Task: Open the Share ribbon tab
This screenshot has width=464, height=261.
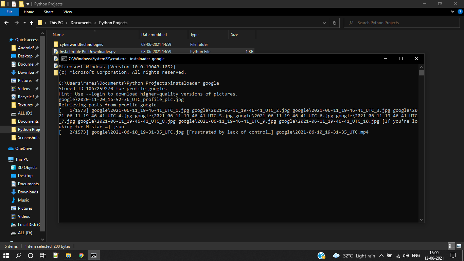Action: (x=49, y=12)
